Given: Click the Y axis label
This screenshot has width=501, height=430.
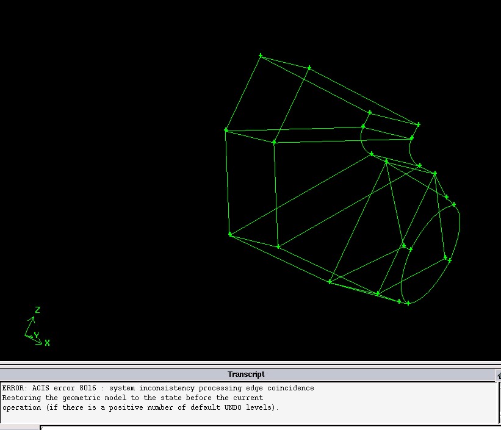Looking at the screenshot, I should click(x=36, y=335).
